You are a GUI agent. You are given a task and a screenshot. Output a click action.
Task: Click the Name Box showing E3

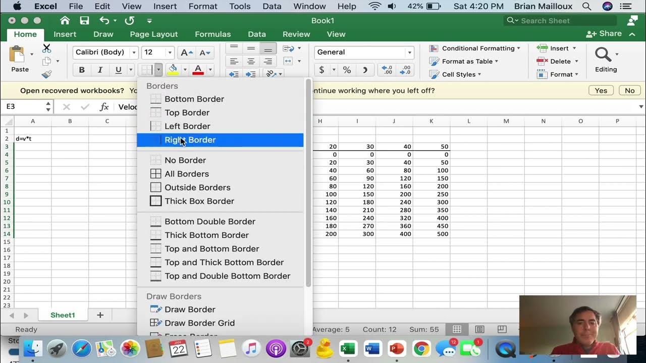23,107
